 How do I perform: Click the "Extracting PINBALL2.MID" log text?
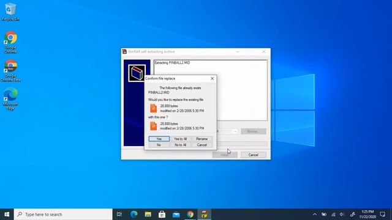(172, 62)
